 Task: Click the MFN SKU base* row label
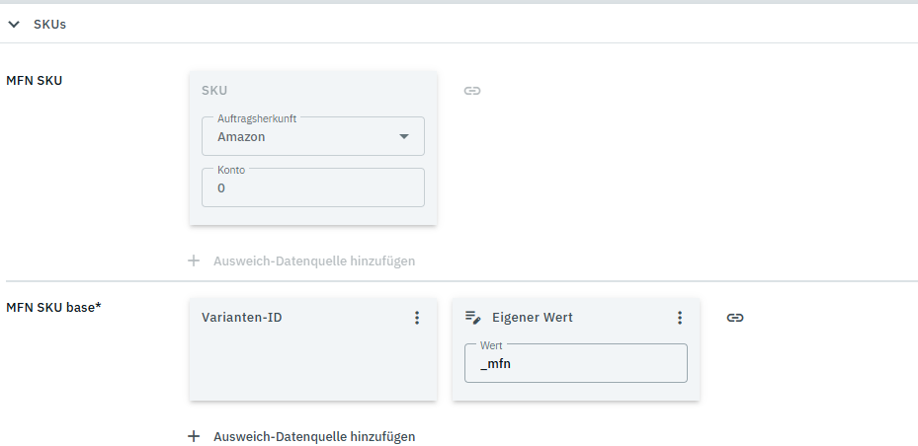click(x=53, y=306)
